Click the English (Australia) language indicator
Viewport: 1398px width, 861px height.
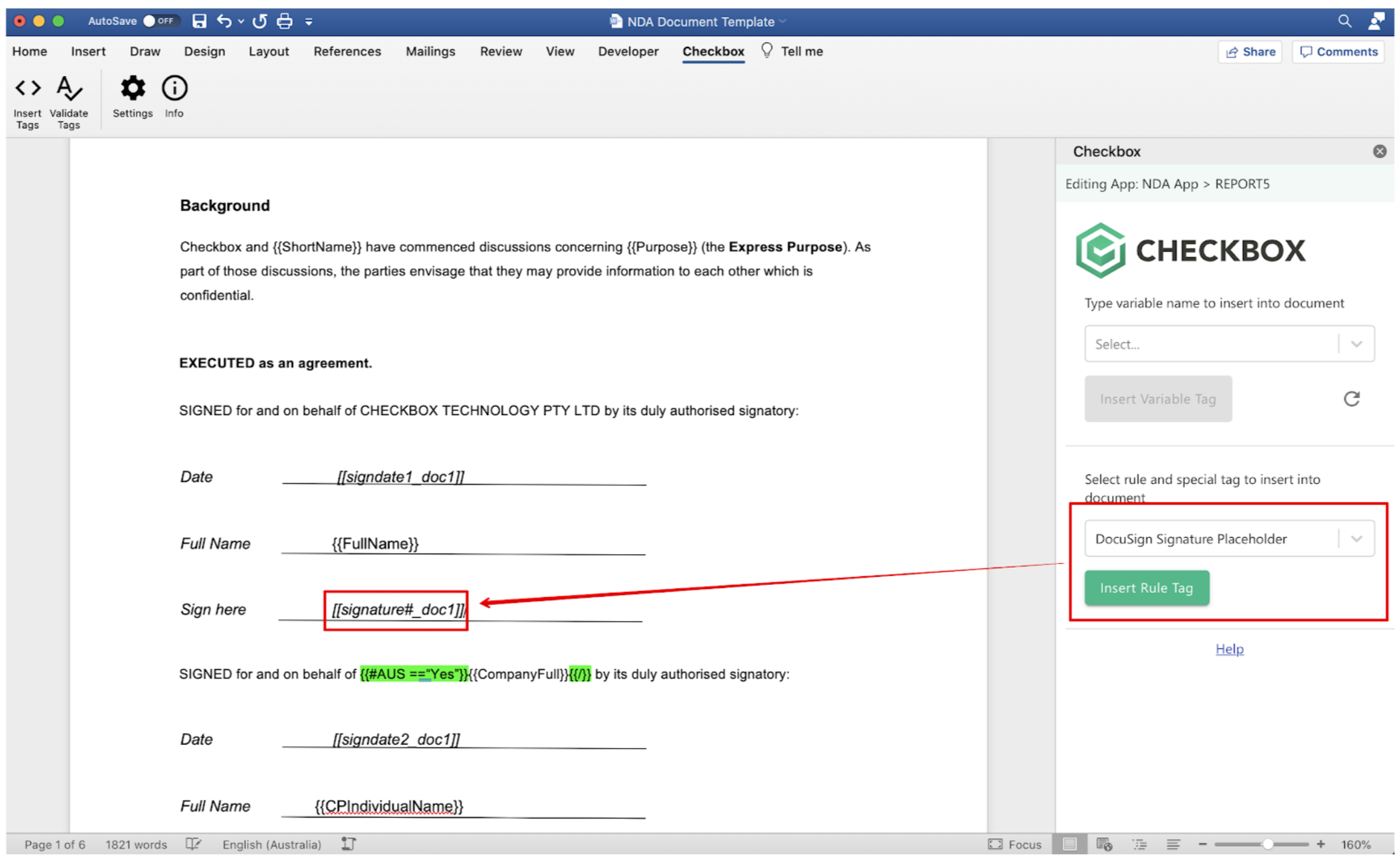point(271,844)
